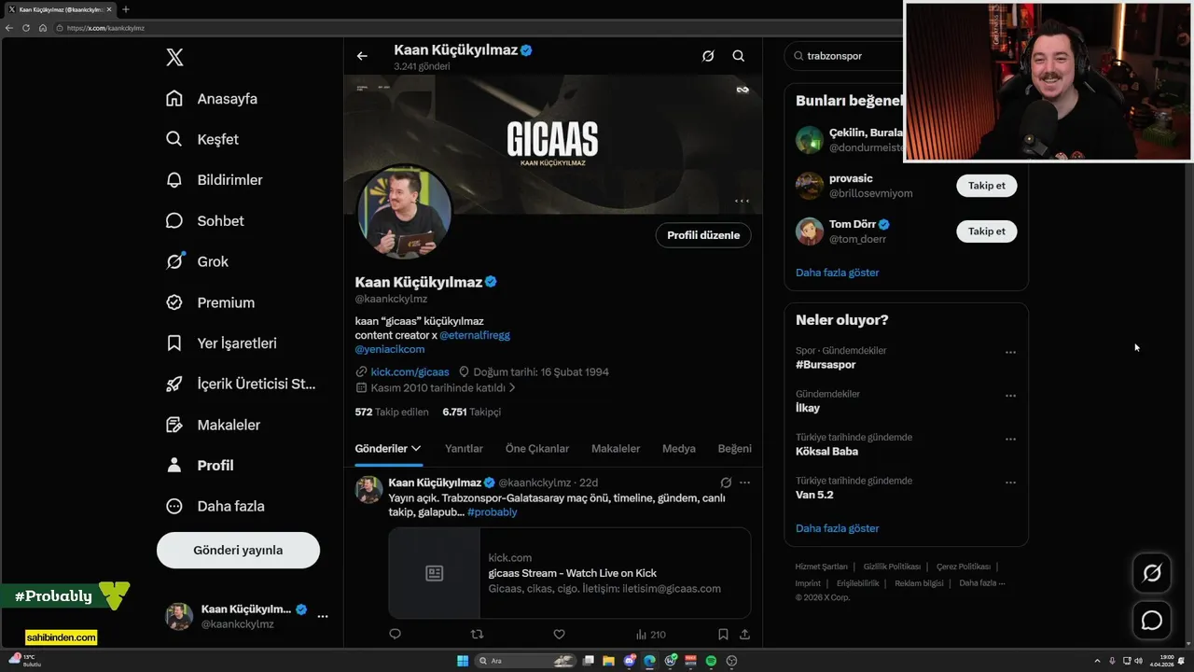Follow Tom Dörr with Takip et
Screen dimensions: 1194x672
point(987,231)
